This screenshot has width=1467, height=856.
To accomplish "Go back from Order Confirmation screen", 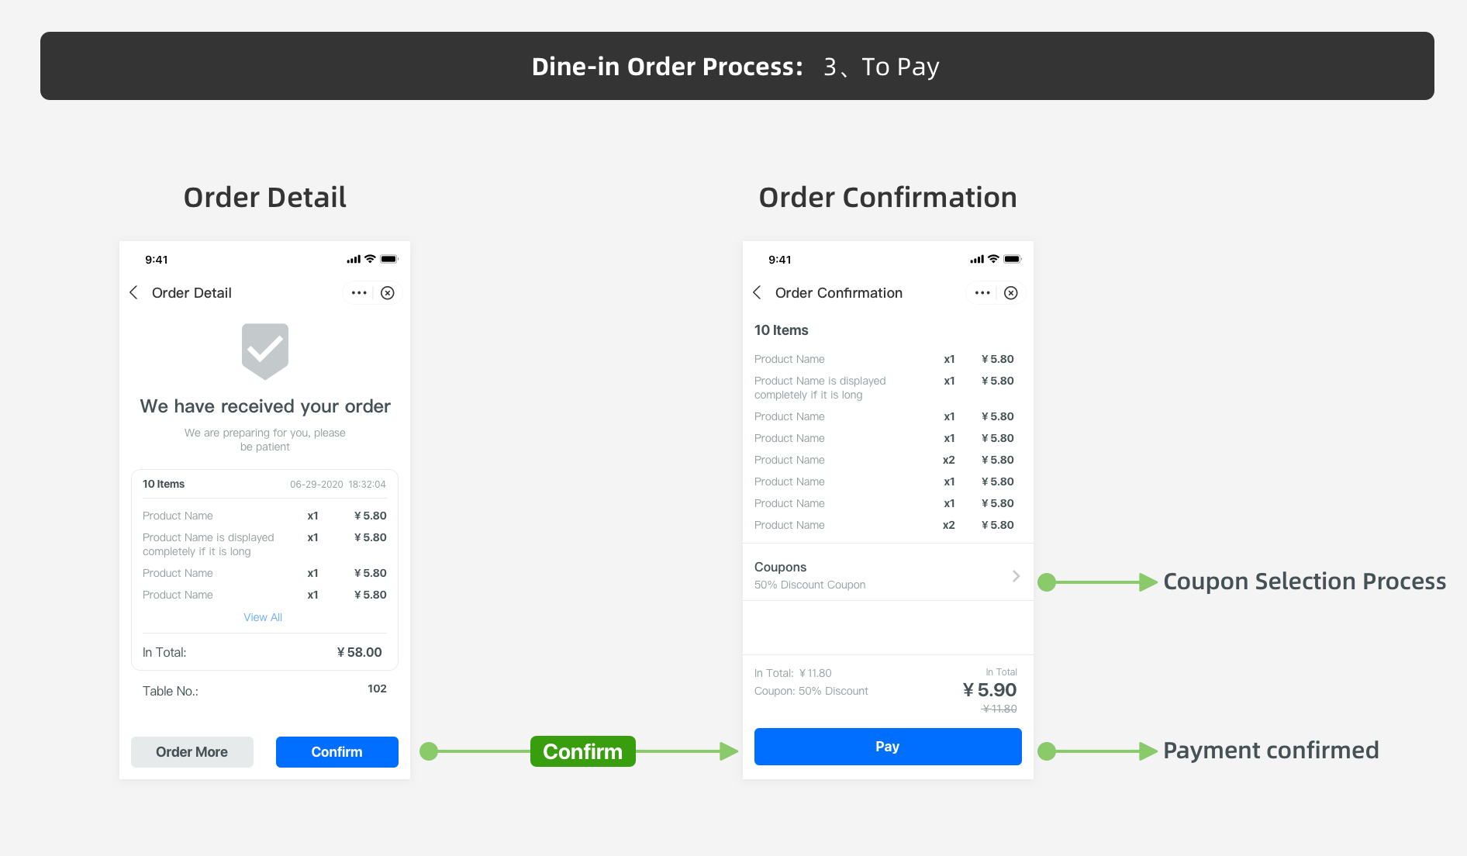I will pyautogui.click(x=758, y=292).
